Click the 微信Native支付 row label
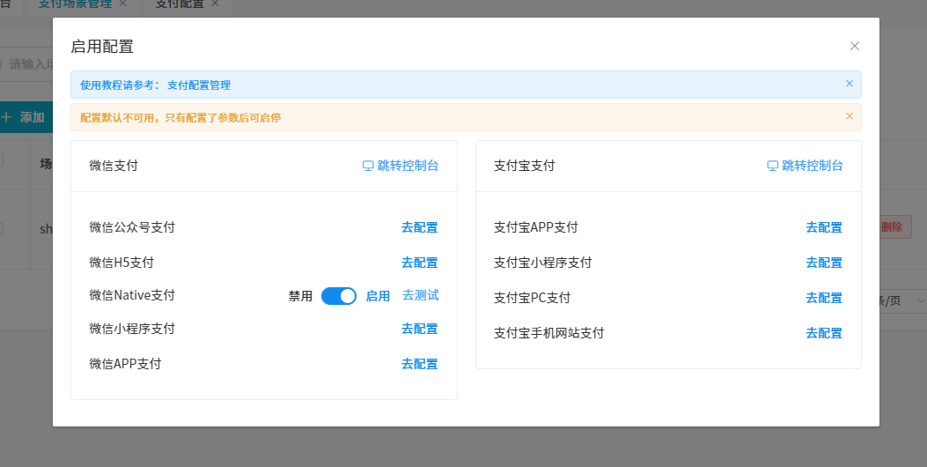 coord(132,295)
